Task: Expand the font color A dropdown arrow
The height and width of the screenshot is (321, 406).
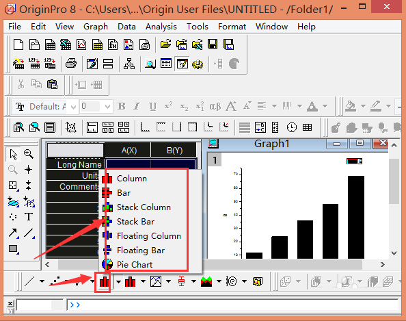Action: [x=325, y=106]
